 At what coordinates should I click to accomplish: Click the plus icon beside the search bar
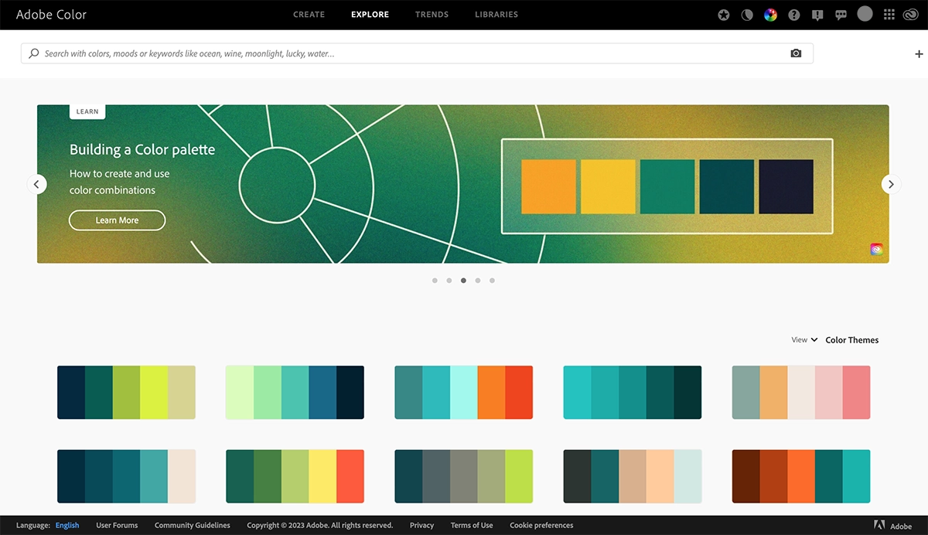click(x=919, y=54)
